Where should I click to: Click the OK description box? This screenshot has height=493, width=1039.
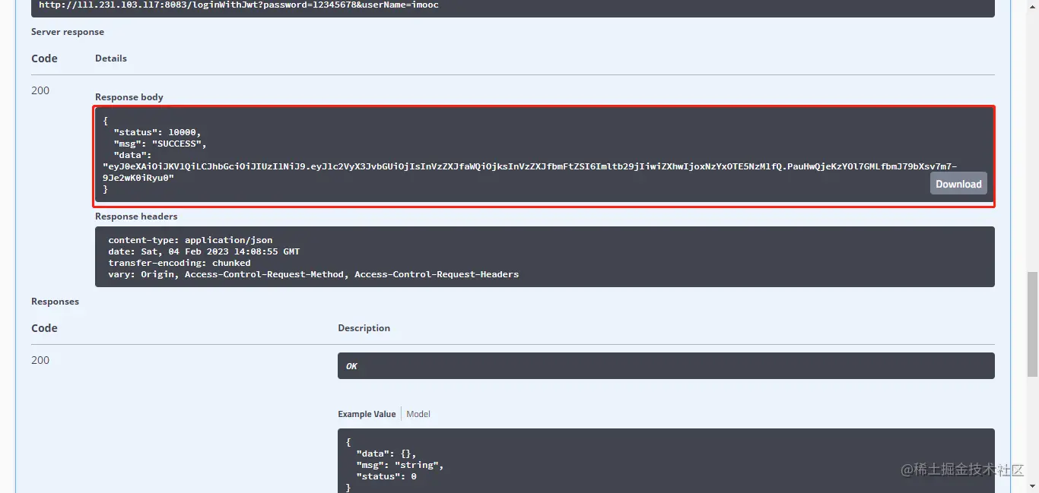pos(666,365)
